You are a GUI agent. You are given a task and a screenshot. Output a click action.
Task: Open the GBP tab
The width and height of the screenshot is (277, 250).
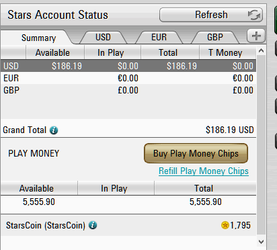pyautogui.click(x=215, y=37)
